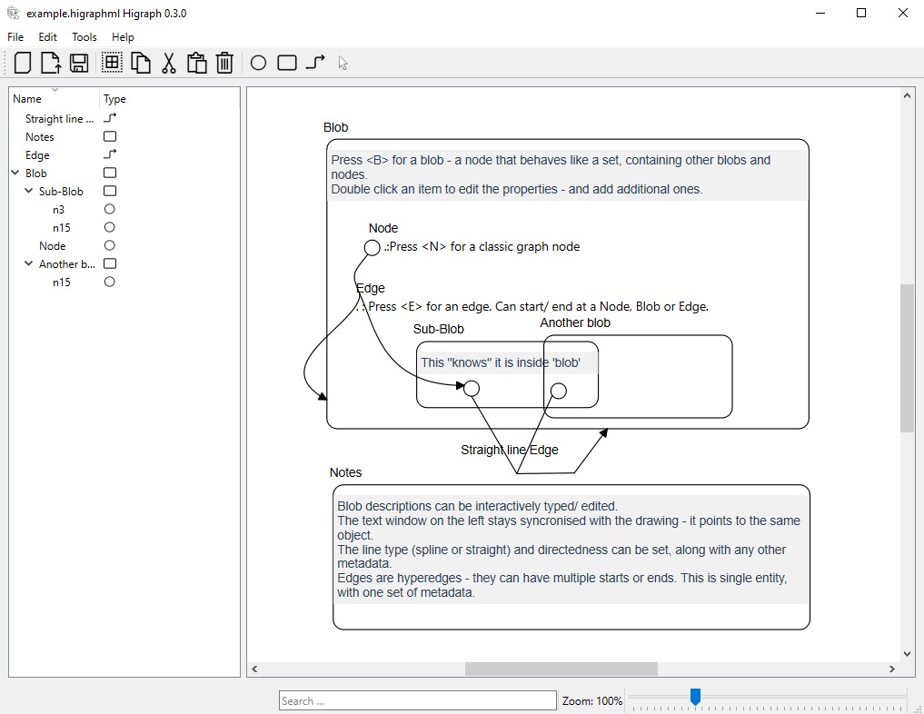The width and height of the screenshot is (924, 714).
Task: Click the scroll up arrow on canvas
Action: tap(907, 95)
